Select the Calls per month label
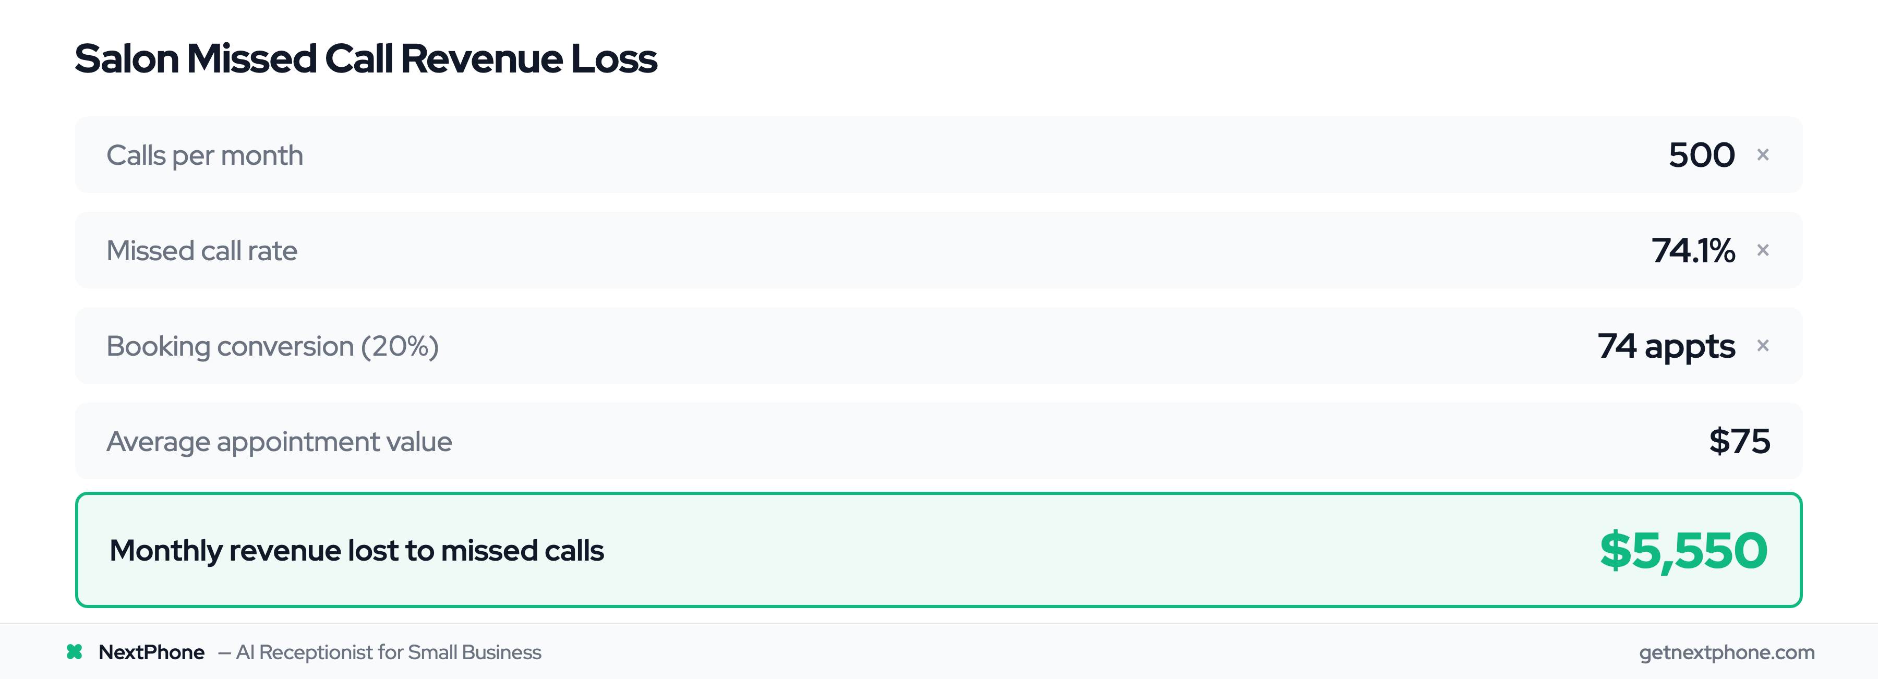 [205, 155]
